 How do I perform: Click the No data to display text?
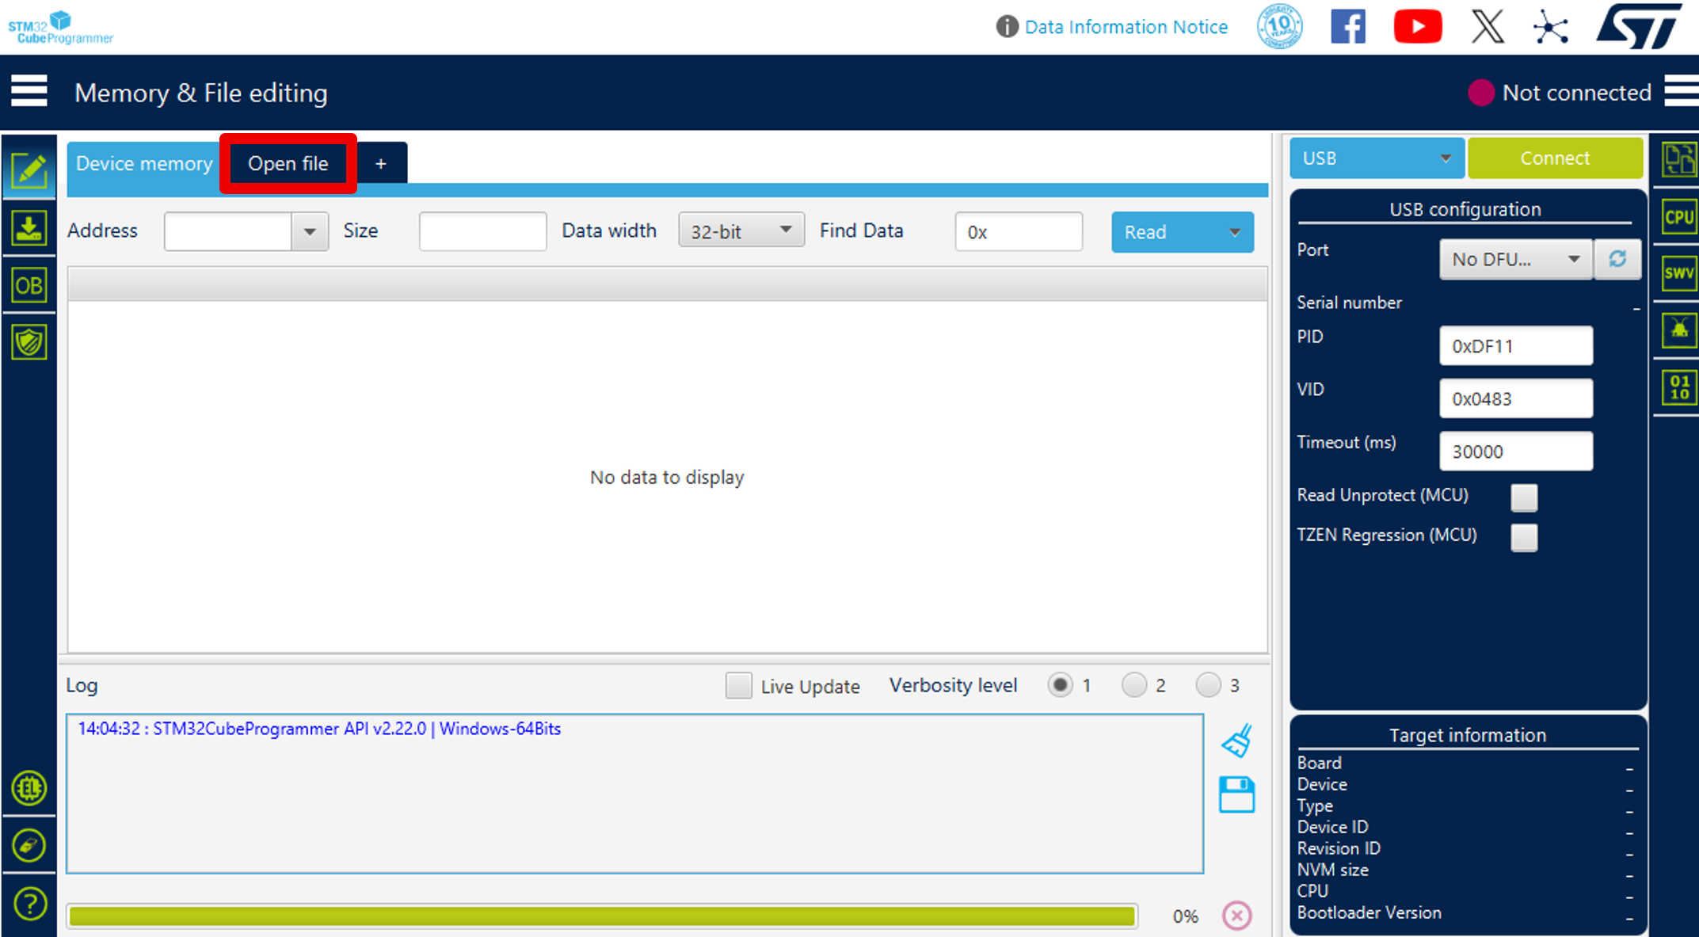667,477
